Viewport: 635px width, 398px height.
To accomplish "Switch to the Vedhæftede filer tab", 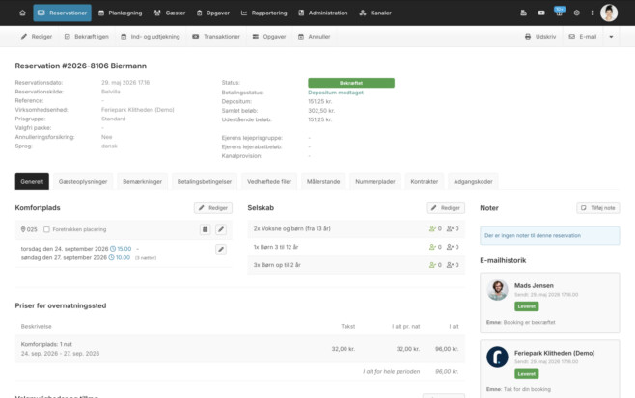I will [x=269, y=181].
